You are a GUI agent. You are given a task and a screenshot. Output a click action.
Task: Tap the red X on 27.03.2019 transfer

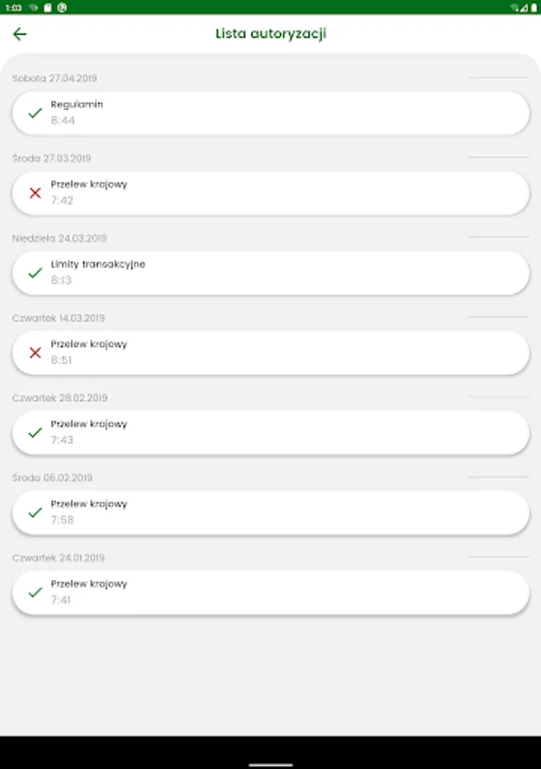tap(35, 193)
